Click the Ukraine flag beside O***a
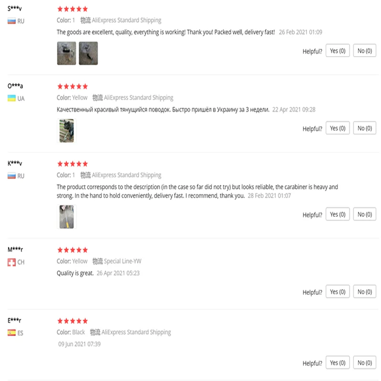 [11, 99]
